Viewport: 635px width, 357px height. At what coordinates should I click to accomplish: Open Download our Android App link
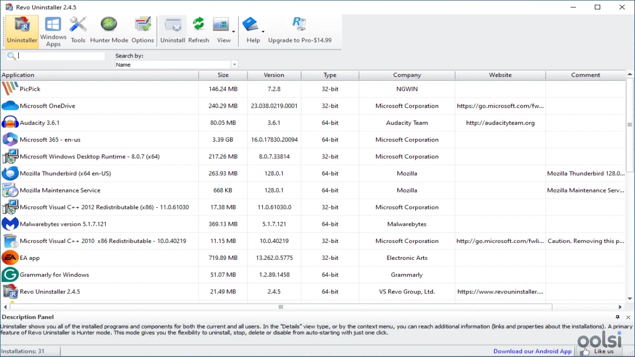(532, 351)
